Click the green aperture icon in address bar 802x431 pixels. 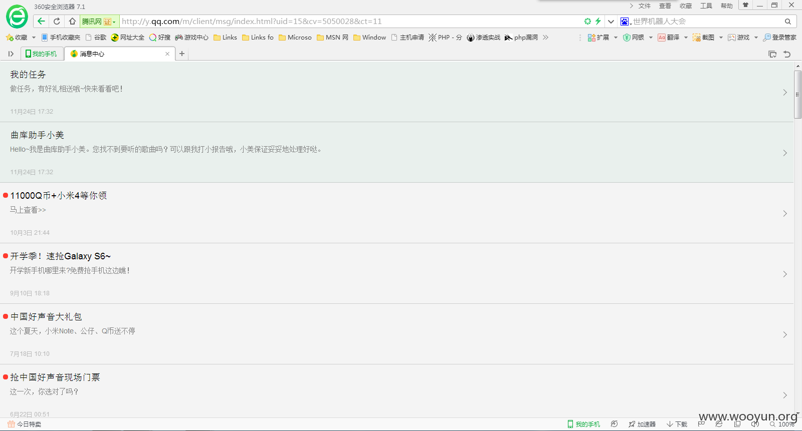pyautogui.click(x=587, y=21)
